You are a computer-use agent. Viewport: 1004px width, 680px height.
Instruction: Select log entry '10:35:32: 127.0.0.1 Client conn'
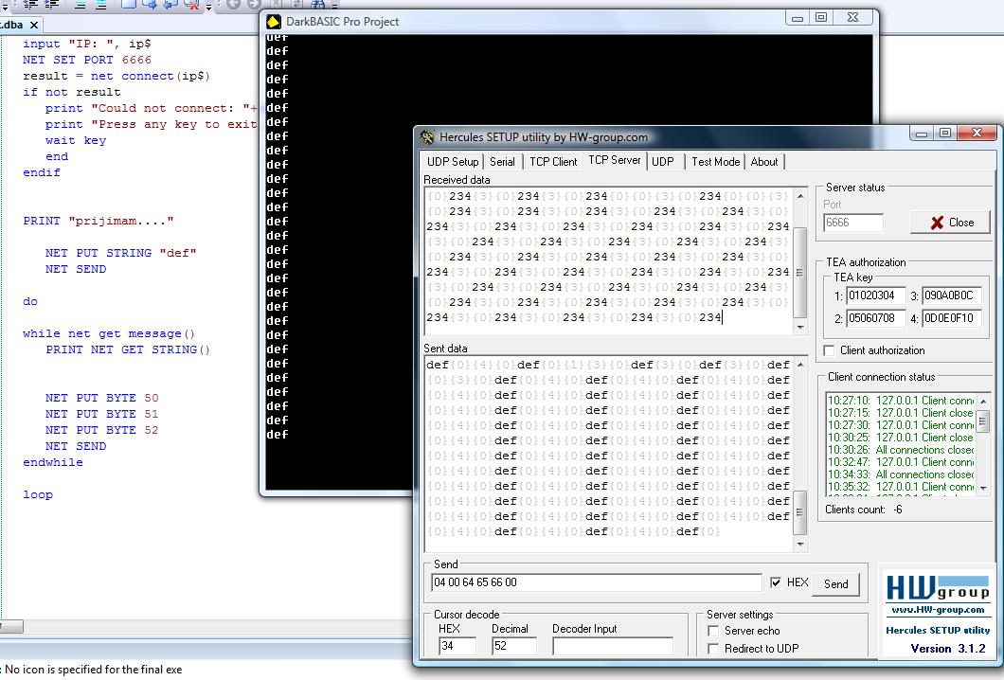[900, 487]
